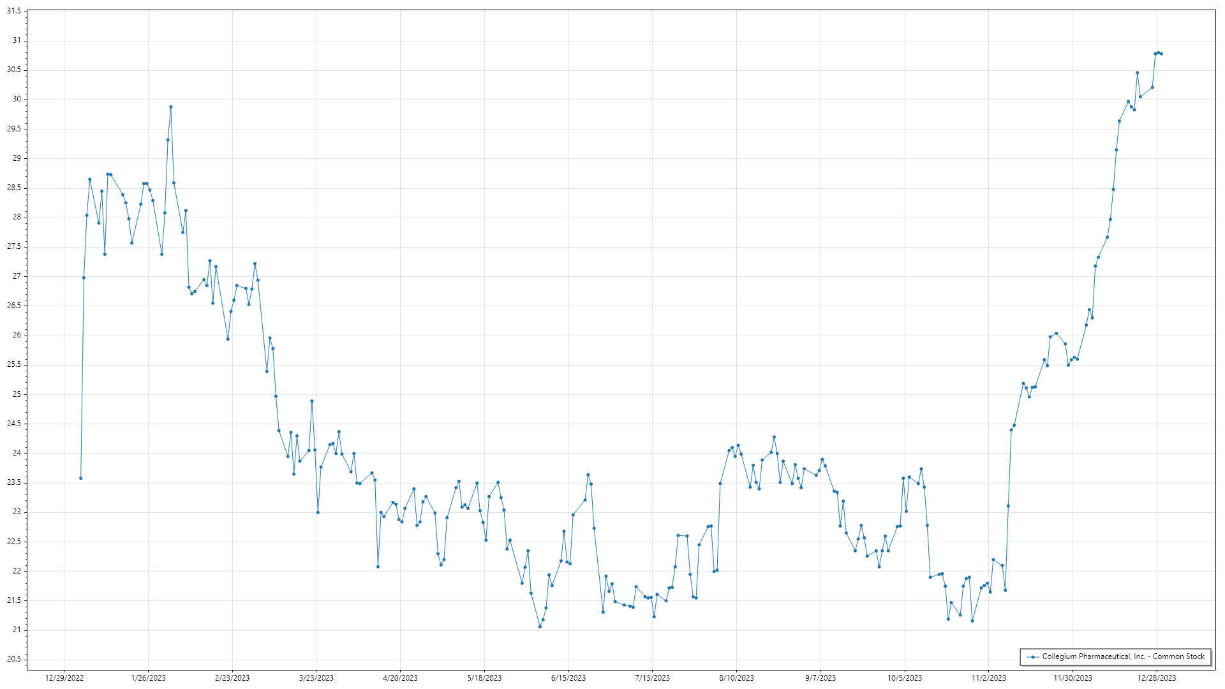Click the blue legend marker icon
This screenshot has height=689, width=1225.
point(1033,656)
